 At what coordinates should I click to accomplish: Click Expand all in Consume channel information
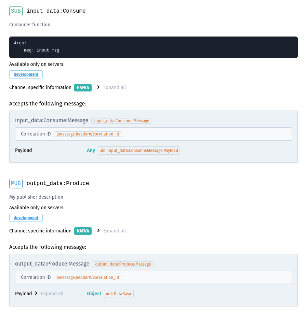[x=115, y=87]
